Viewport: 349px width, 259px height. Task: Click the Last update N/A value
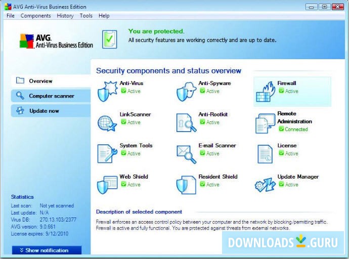[44, 213]
